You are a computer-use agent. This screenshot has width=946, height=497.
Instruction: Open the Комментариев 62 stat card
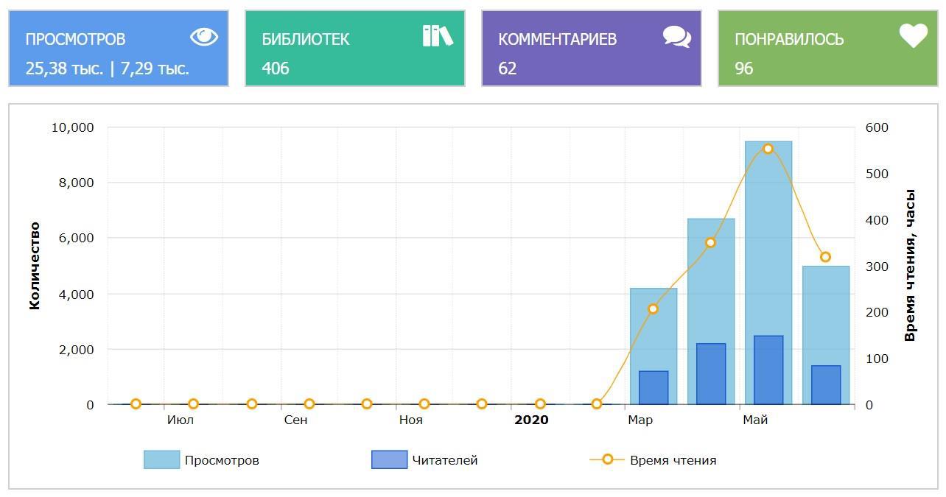point(591,49)
